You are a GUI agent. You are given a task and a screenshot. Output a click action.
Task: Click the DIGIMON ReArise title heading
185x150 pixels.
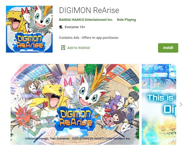click(x=89, y=10)
